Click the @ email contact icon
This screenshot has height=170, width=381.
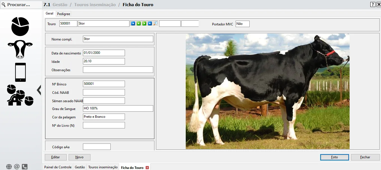[x=17, y=167]
